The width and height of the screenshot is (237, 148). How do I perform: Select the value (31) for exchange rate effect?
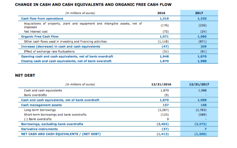point(165,52)
